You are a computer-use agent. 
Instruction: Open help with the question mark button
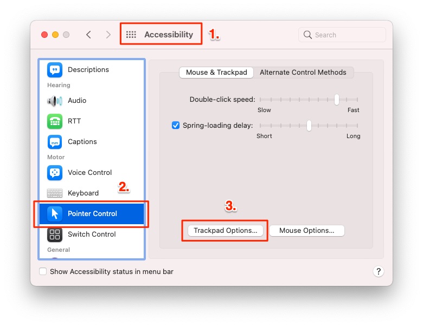(x=379, y=271)
